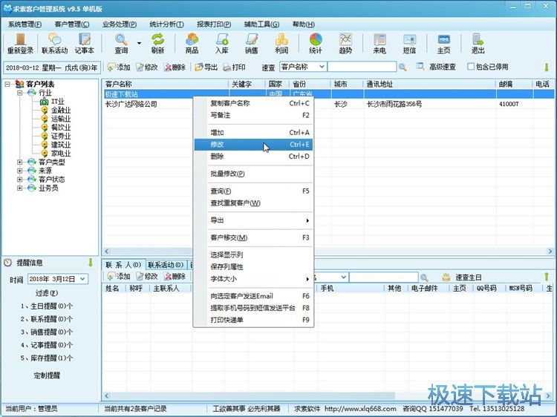Open the reminder date dropdown

82,279
